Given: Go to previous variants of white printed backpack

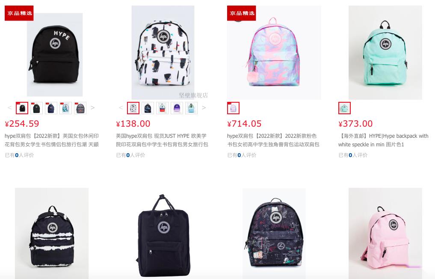Looking at the screenshot, I should click(x=121, y=108).
